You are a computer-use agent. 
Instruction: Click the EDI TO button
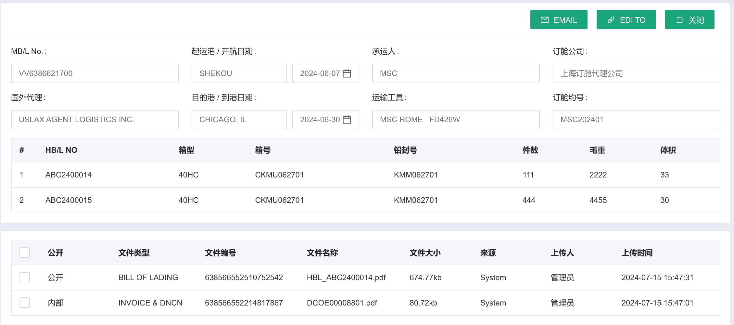tap(626, 20)
